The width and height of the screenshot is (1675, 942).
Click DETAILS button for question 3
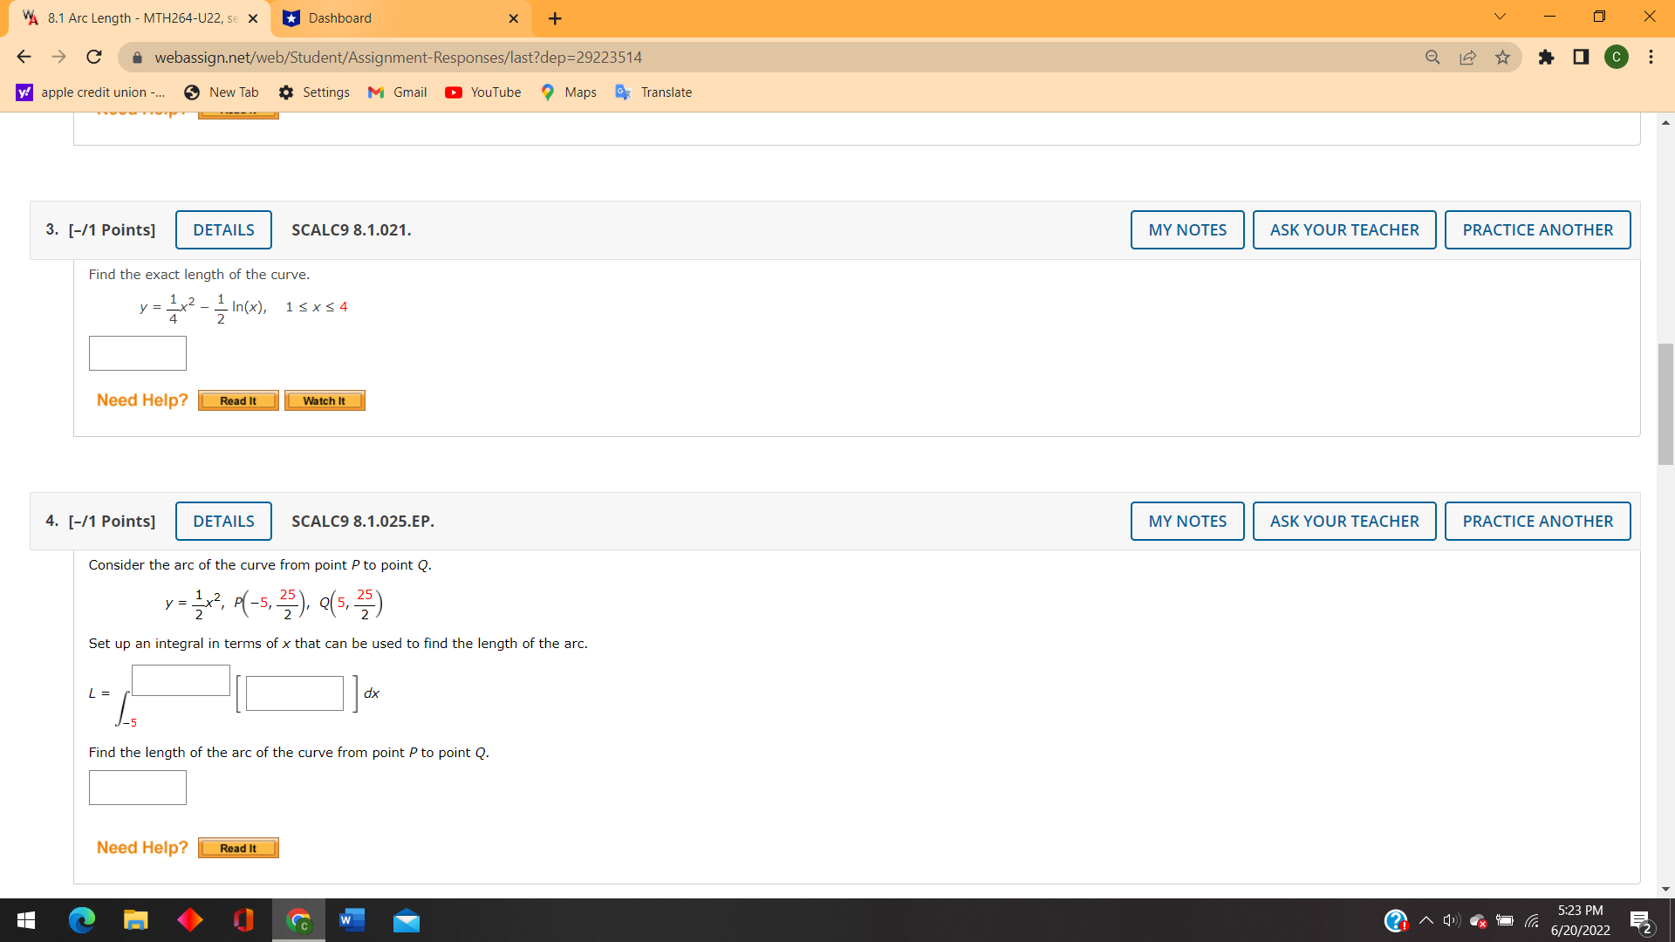pos(223,230)
